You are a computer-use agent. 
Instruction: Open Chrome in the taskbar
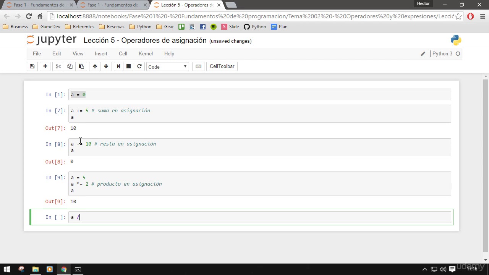tap(63, 269)
